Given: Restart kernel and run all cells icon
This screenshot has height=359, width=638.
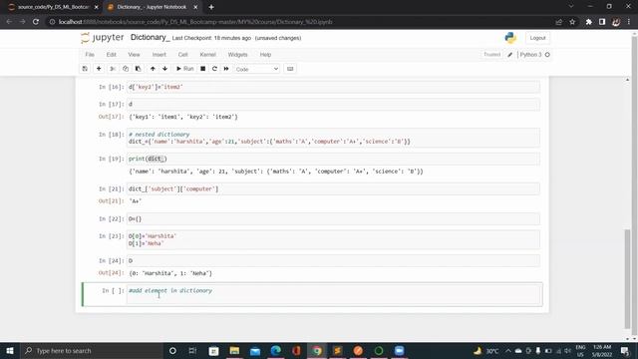Looking at the screenshot, I should (226, 69).
